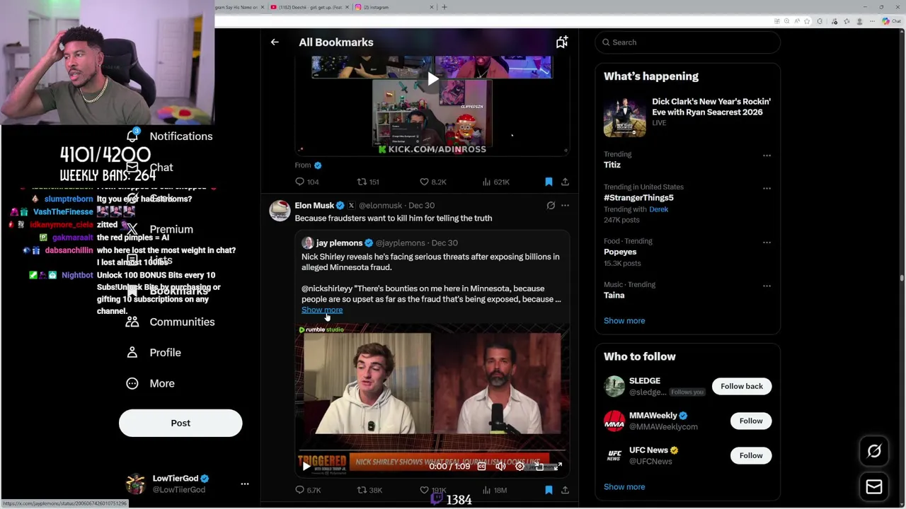Open video settings gear on Rumble video
The height and width of the screenshot is (509, 906).
(x=520, y=466)
